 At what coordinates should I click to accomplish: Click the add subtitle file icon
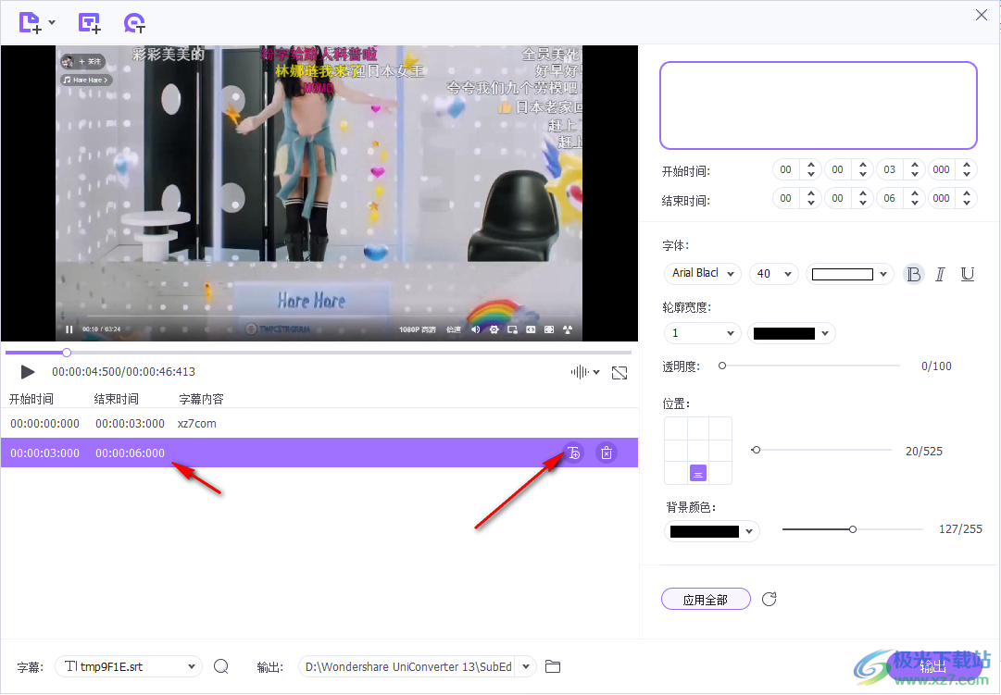[x=30, y=23]
